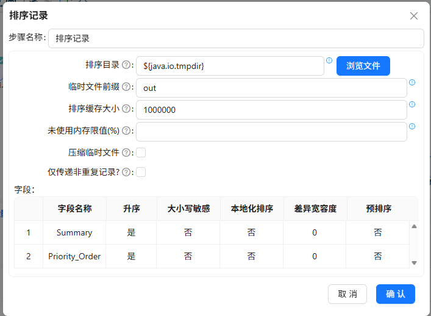Focus the 步骤名称 input field
Viewport: 431px width, 316px height.
click(x=236, y=38)
